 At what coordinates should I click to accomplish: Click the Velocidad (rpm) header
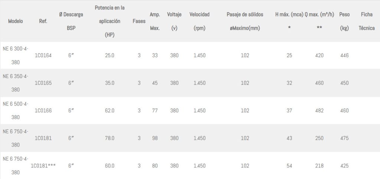(199, 21)
